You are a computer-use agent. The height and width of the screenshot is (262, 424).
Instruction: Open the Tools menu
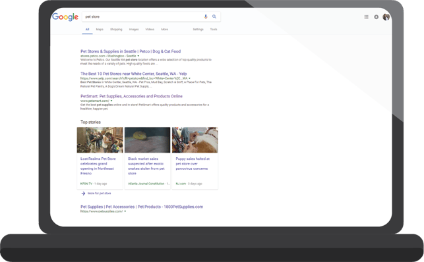pyautogui.click(x=214, y=30)
